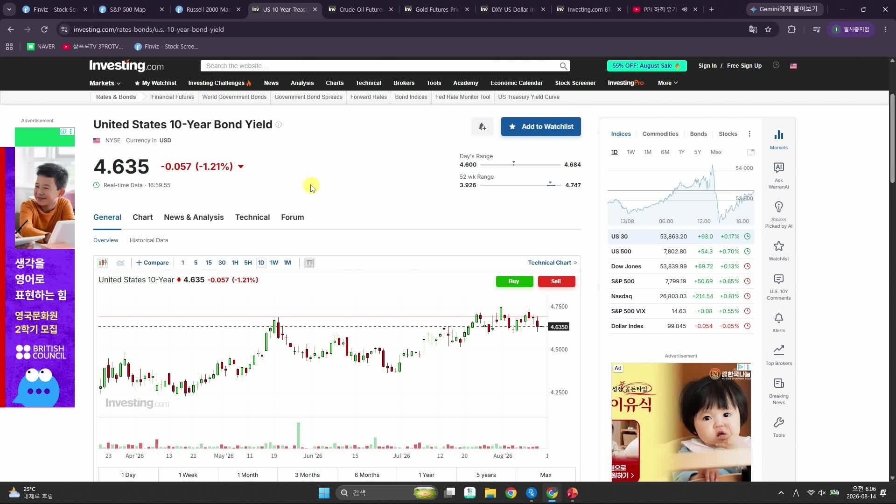Choose 1 Year chart period
The image size is (896, 504).
(x=427, y=475)
